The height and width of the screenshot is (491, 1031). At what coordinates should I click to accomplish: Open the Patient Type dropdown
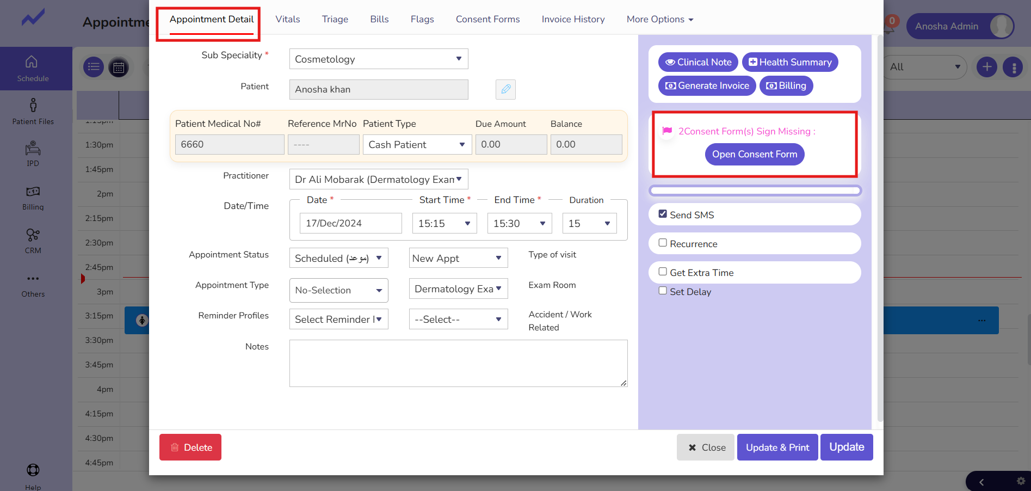tap(417, 145)
